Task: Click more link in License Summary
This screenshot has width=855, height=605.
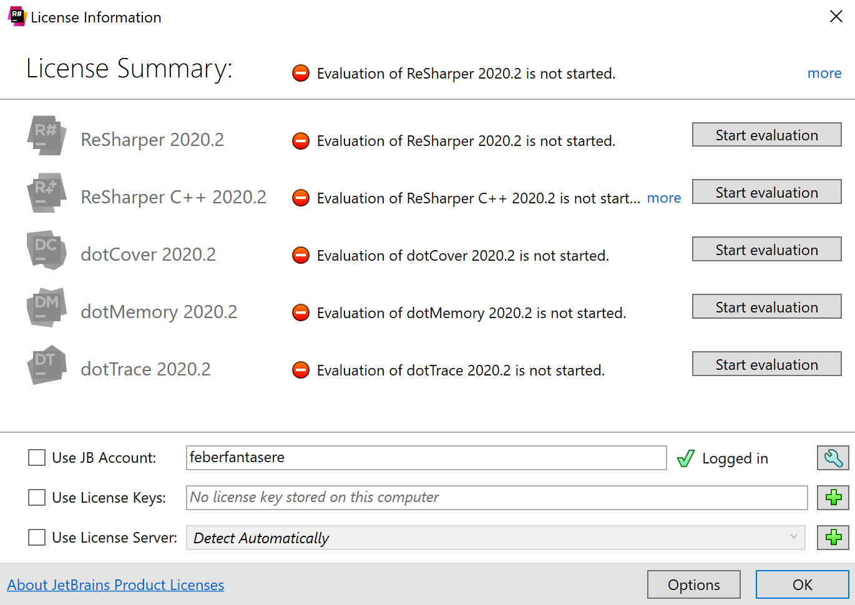Action: click(x=824, y=74)
